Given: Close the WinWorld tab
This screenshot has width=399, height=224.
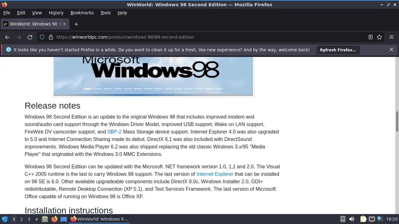Looking at the screenshot, I should click(65, 24).
